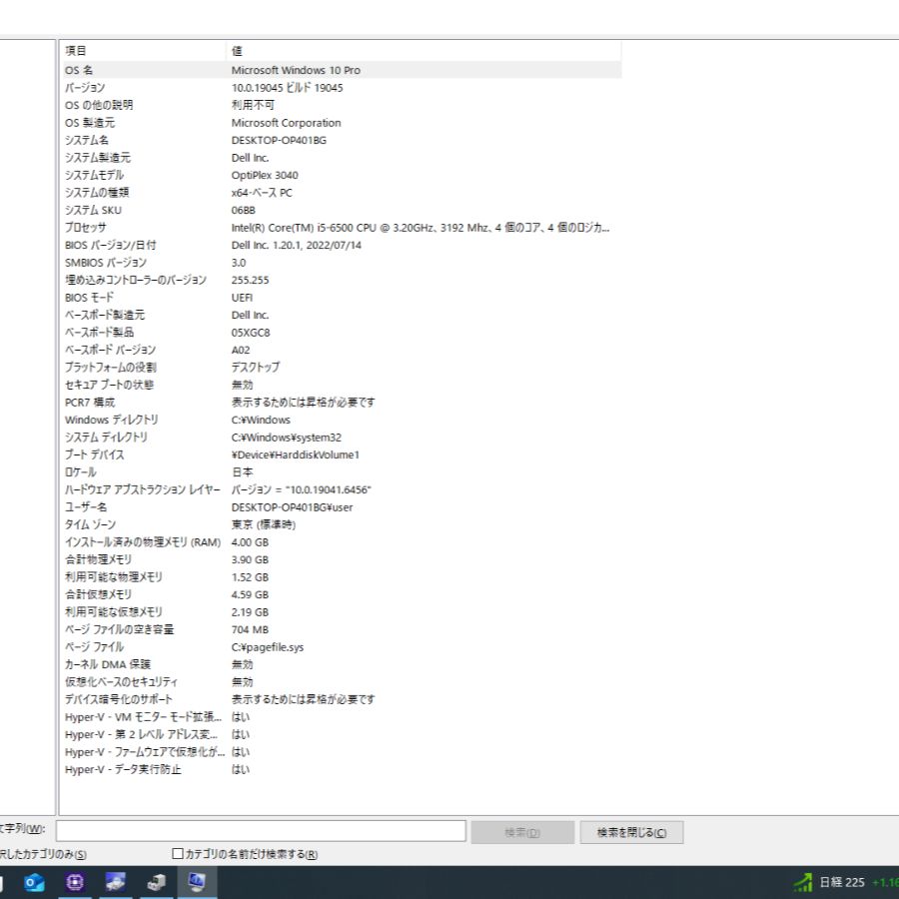Image resolution: width=899 pixels, height=899 pixels.
Task: Select the System Information taskbar icon
Action: click(197, 882)
